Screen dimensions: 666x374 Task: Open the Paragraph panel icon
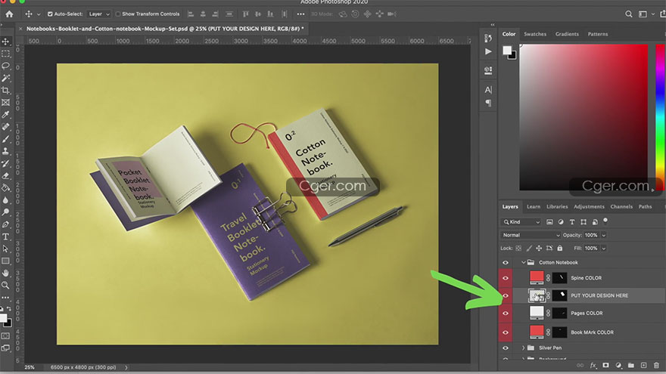[488, 103]
